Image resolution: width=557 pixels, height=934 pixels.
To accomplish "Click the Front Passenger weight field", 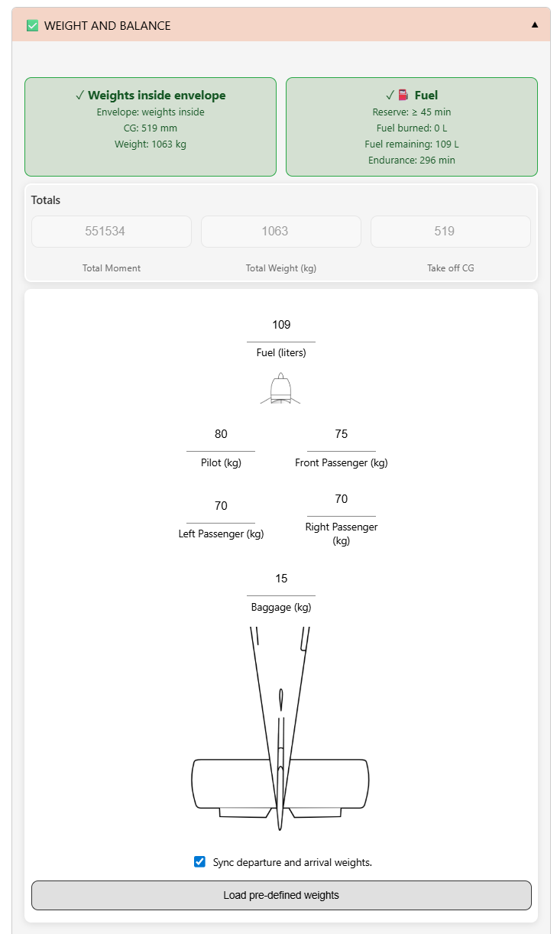I will 341,435.
